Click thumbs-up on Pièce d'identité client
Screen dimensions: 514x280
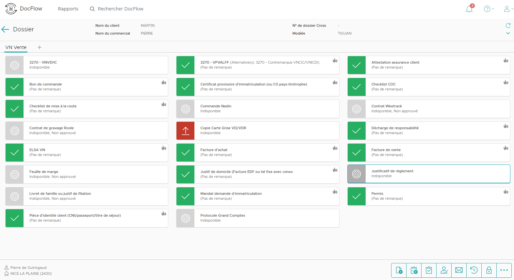[164, 213]
